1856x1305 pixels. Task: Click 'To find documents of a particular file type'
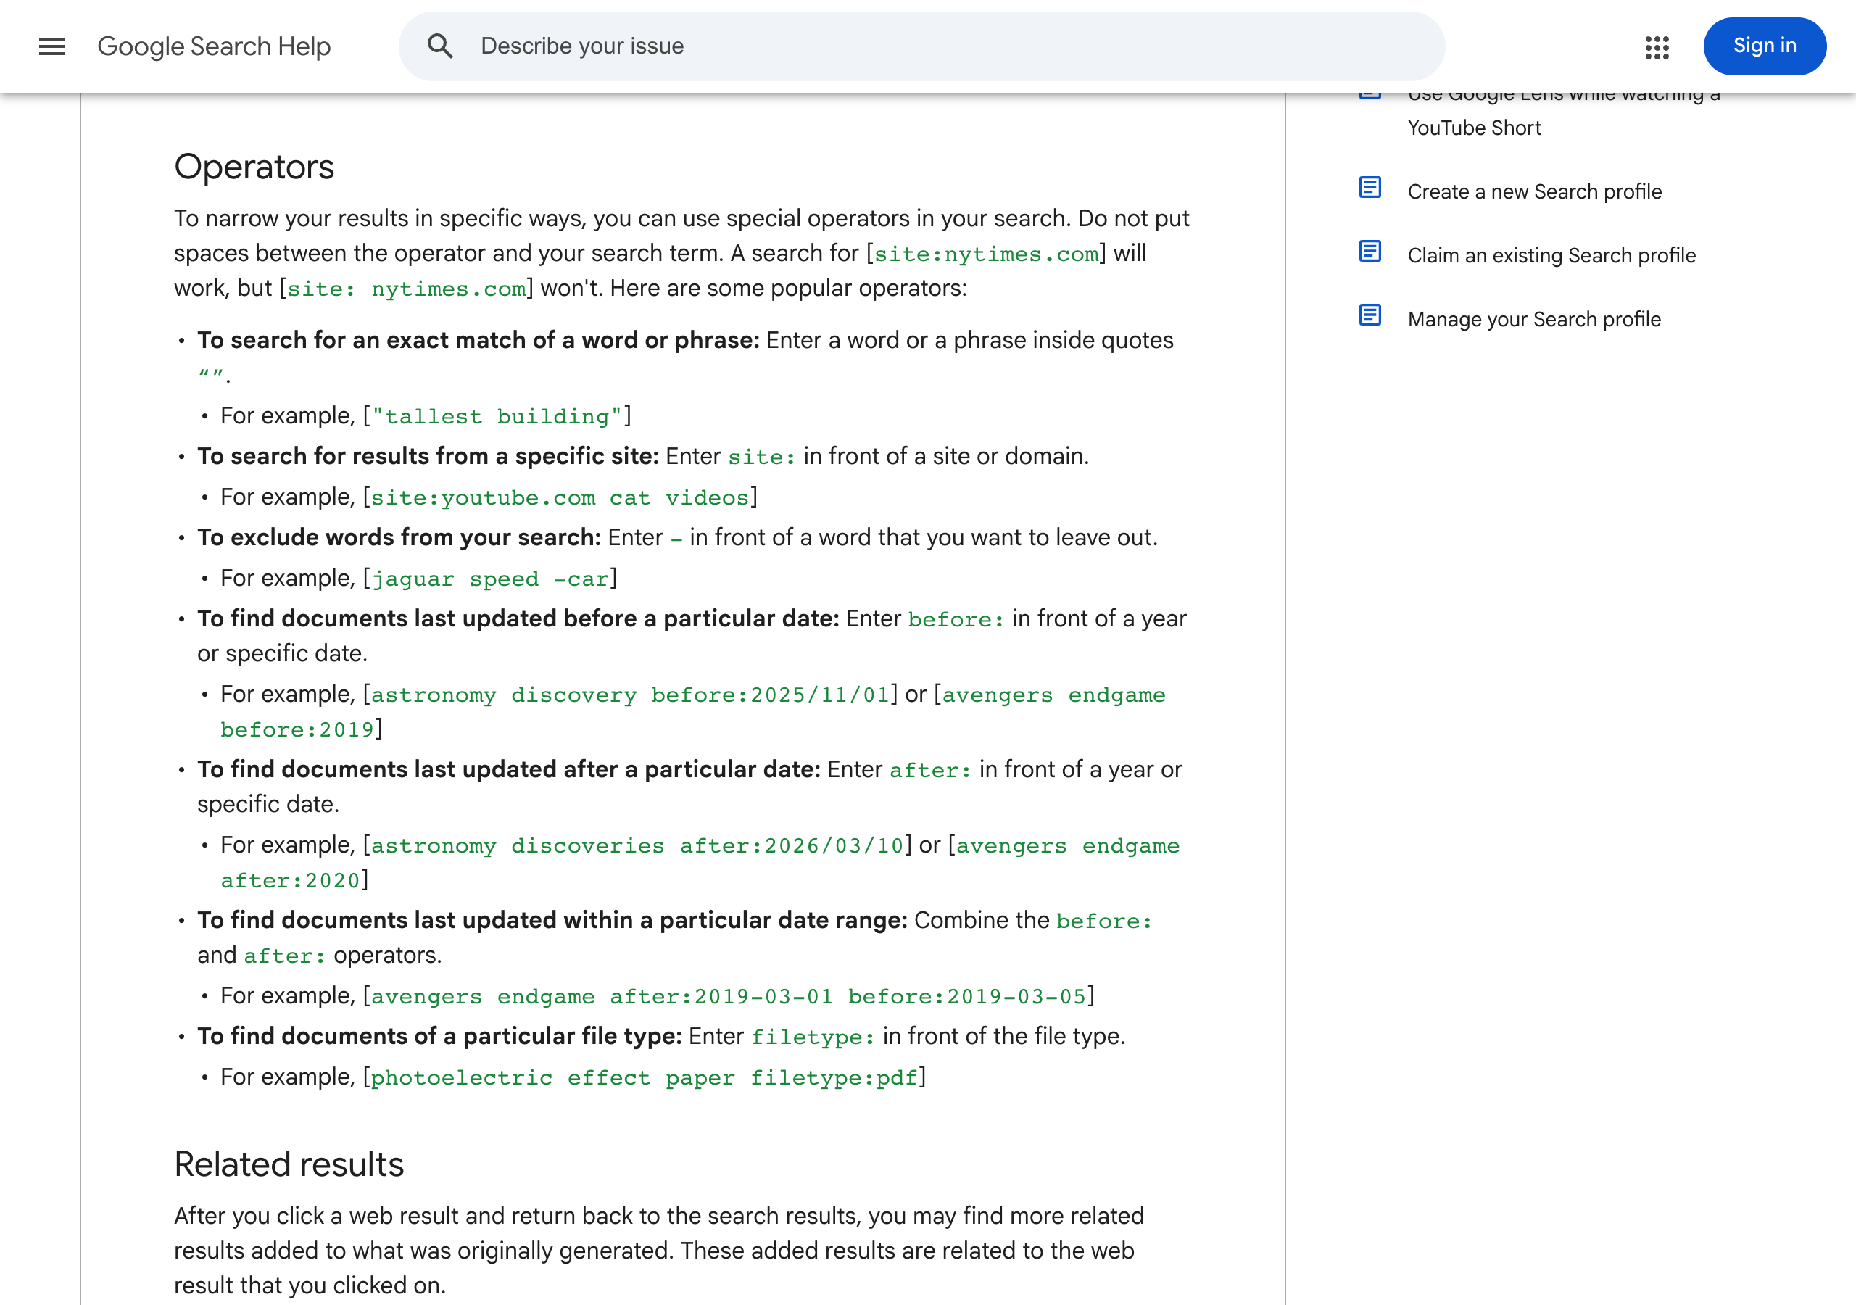(x=440, y=1037)
